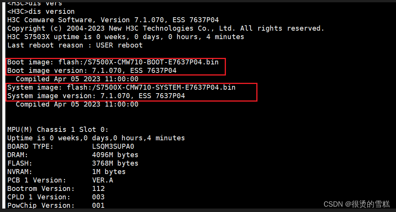This screenshot has height=212, width=396.
Task: Click the 'System image version' line
Action: [x=96, y=96]
